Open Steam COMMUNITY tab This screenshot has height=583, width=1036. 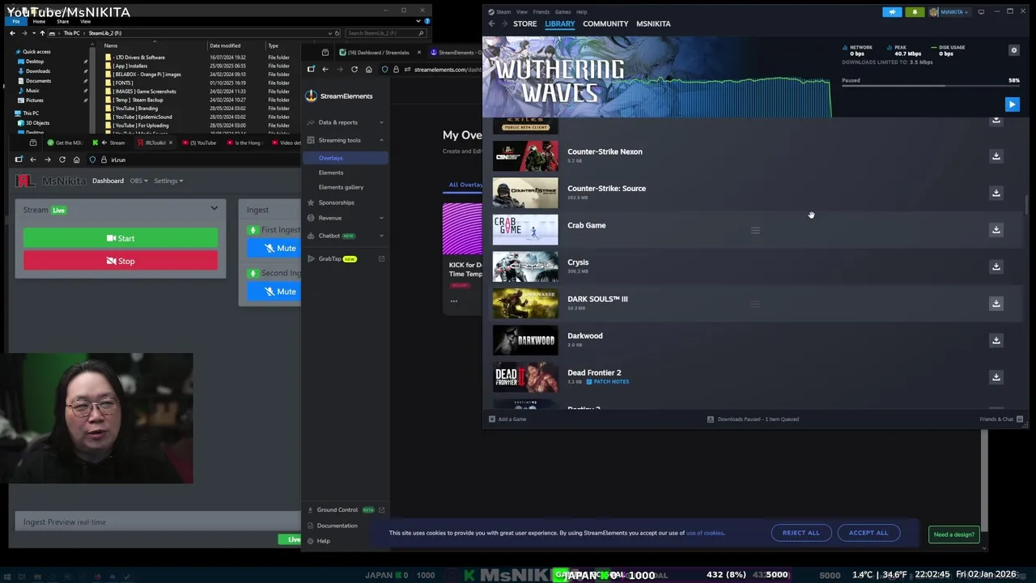point(605,23)
